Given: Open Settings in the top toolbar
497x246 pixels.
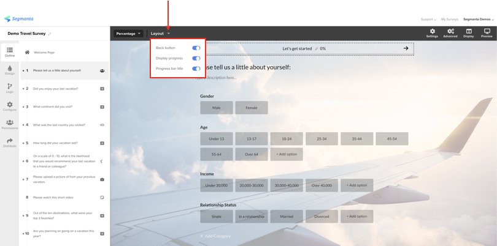Looking at the screenshot, I should point(432,33).
